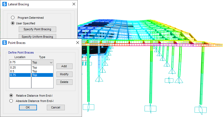This screenshot has height=117, width=223.
Task: Select the 0.25 location row
Action: pos(20,68)
